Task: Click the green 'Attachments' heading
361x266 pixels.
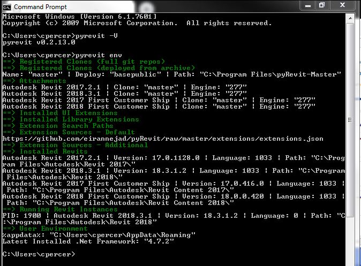Action: [x=34, y=81]
